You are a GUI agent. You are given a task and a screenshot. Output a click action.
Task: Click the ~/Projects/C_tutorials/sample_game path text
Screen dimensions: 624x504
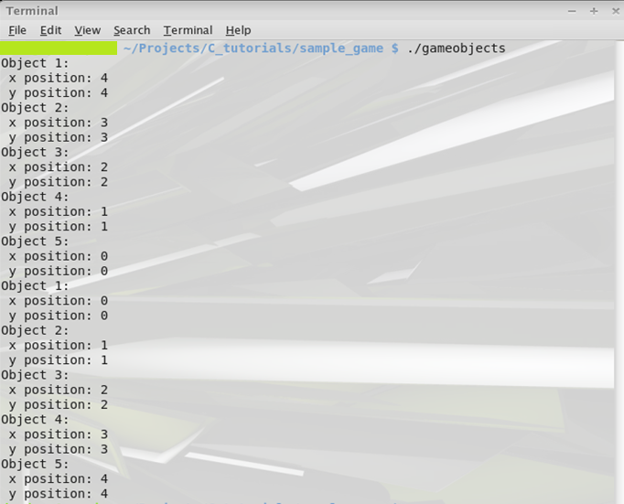(253, 48)
